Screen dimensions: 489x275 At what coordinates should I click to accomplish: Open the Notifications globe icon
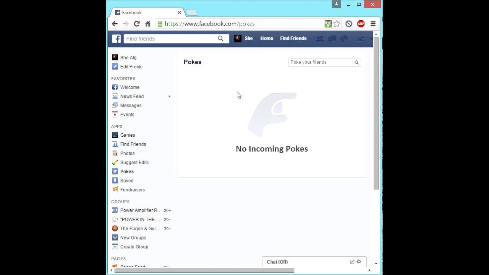(x=344, y=39)
